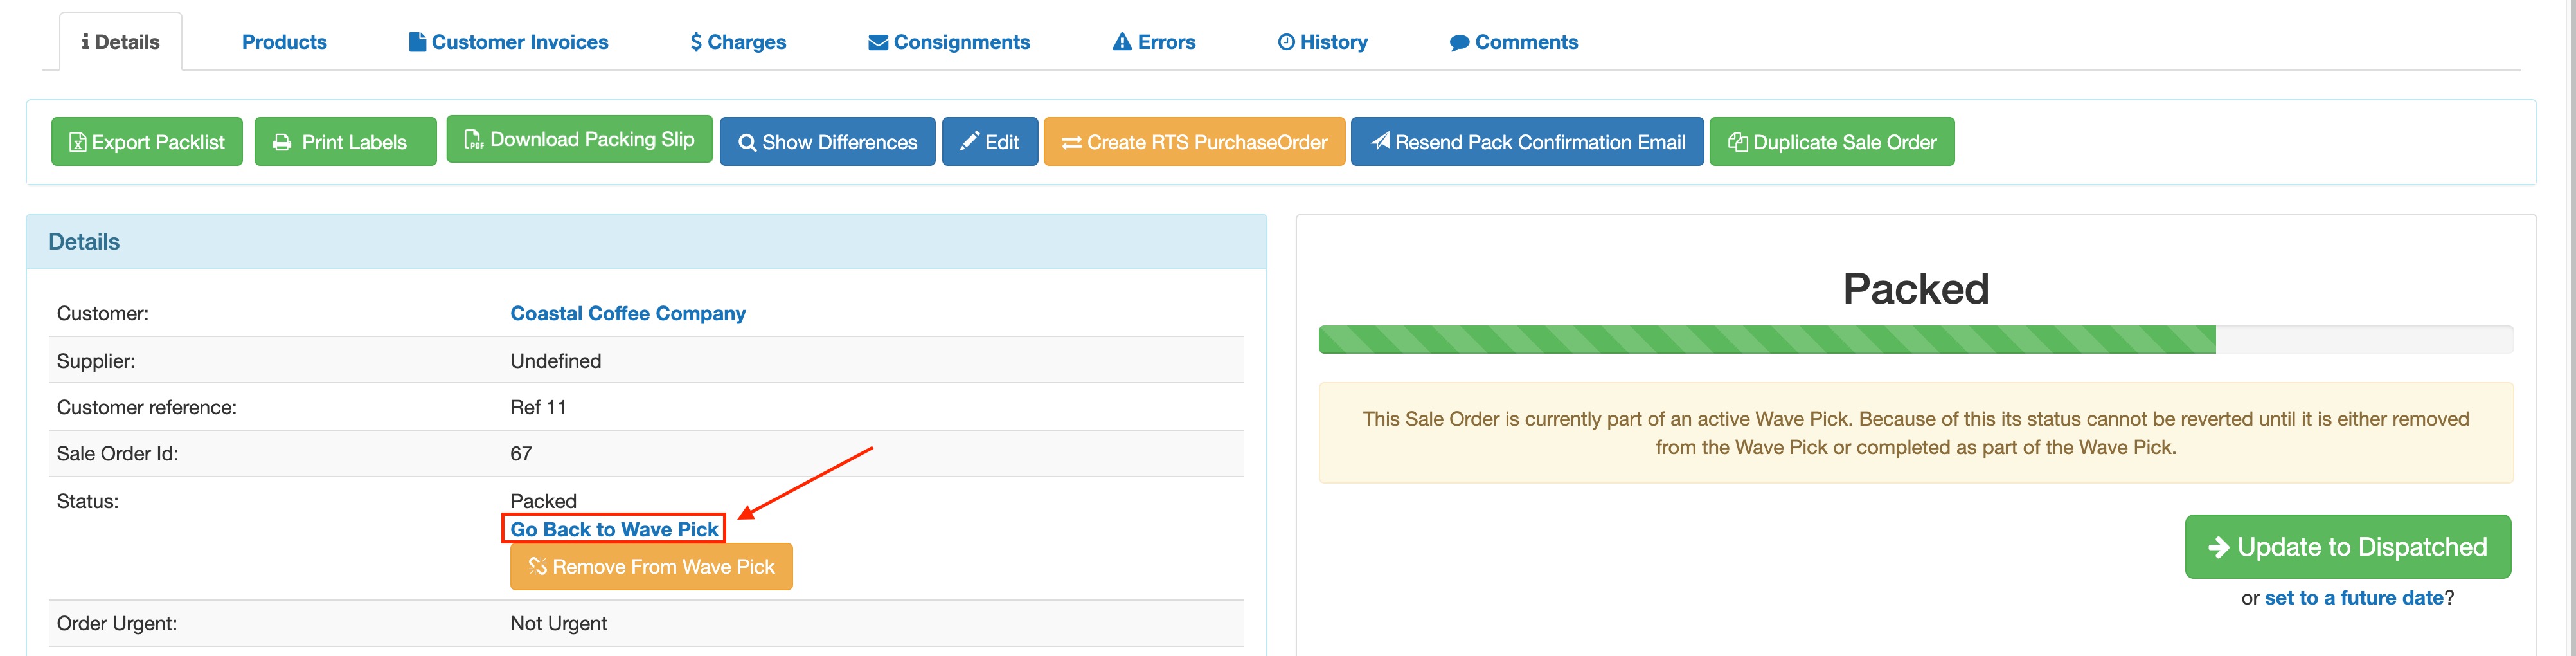2576x656 pixels.
Task: Click the Remove From Wave Pick button
Action: click(651, 566)
